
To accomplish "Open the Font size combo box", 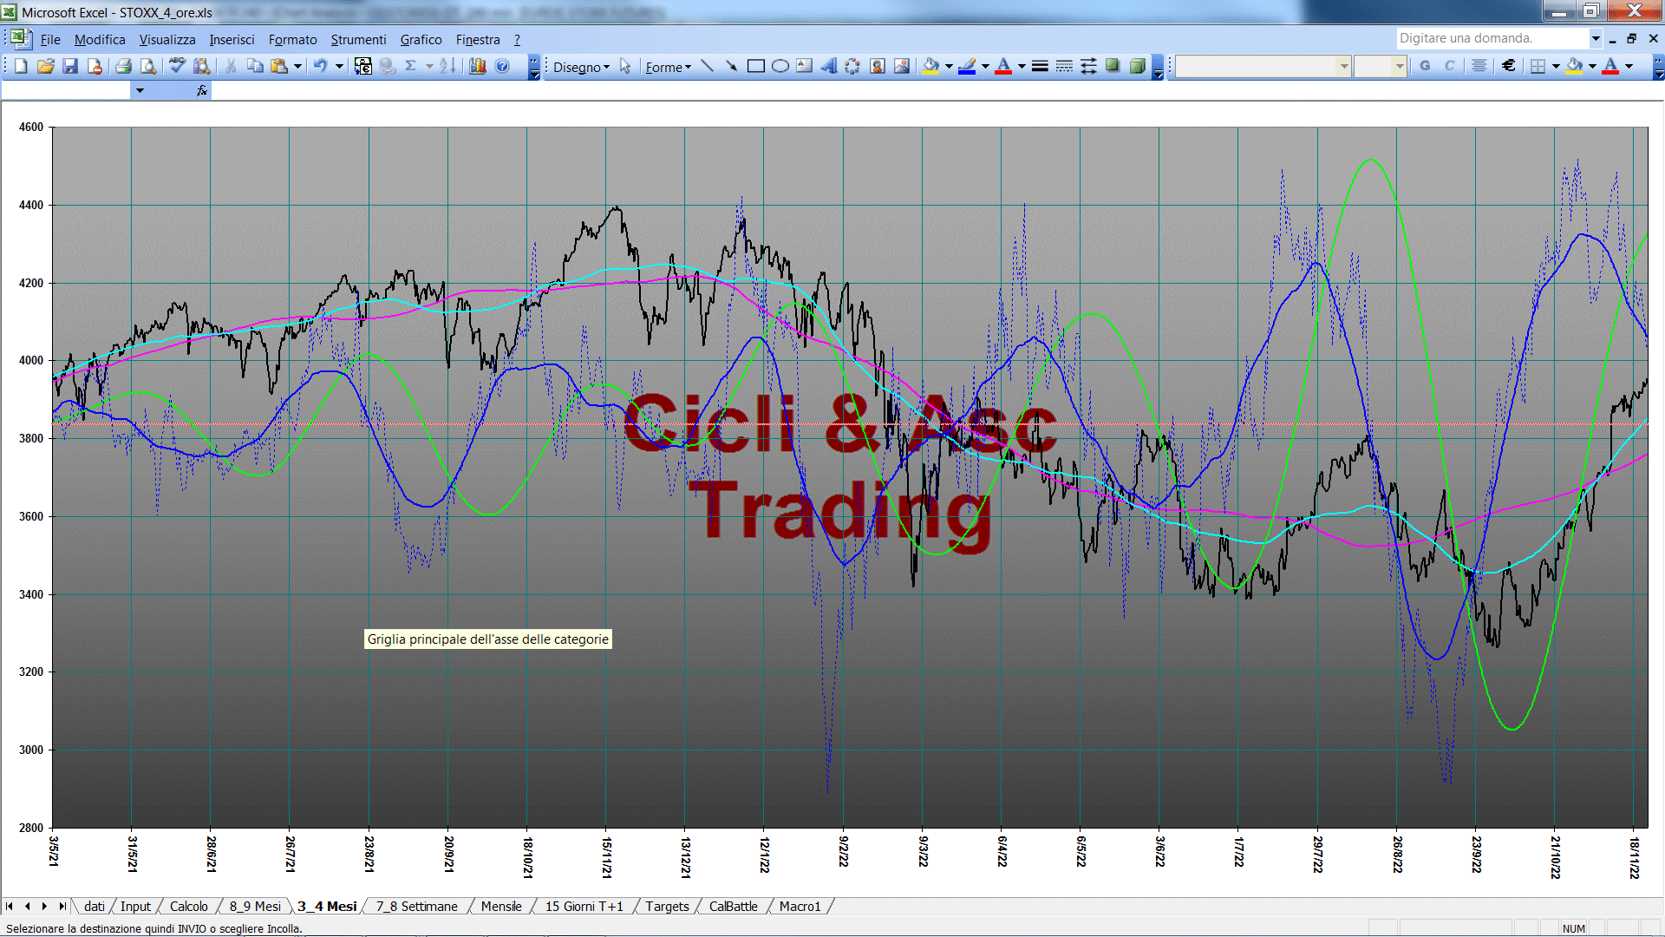I will 1380,66.
